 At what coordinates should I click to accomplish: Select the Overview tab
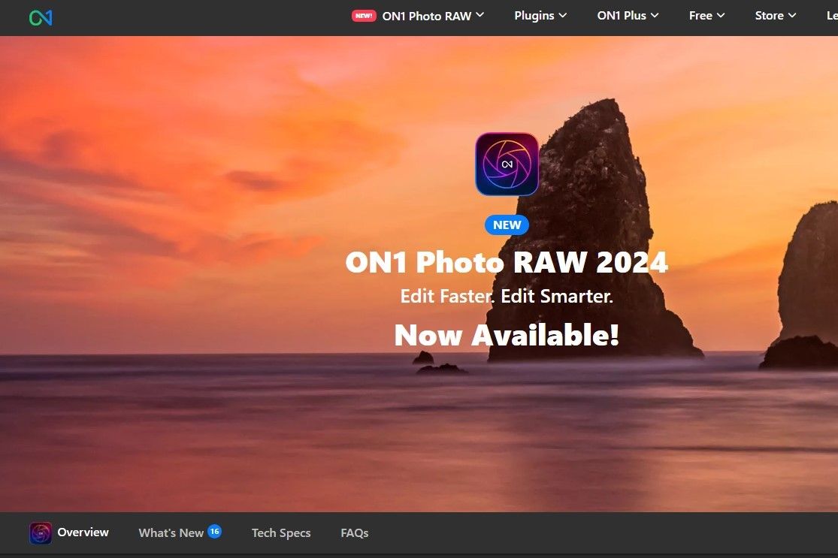click(x=83, y=532)
